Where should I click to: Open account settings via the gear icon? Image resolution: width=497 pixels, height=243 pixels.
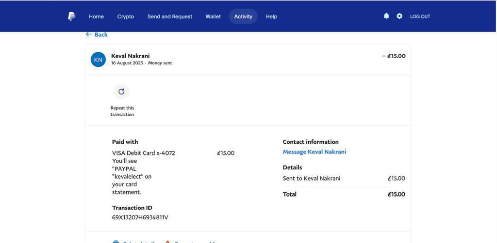pyautogui.click(x=399, y=16)
